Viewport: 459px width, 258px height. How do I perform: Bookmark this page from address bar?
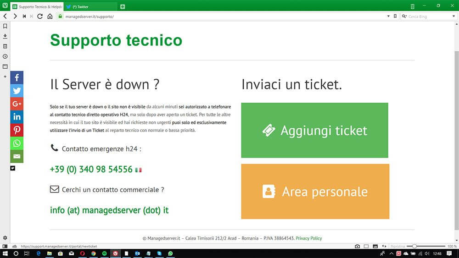395,16
